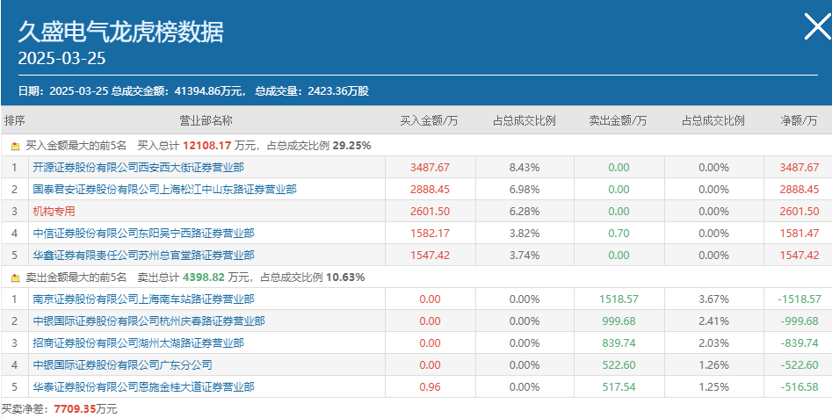This screenshot has height=418, width=832.
Task: Close the 龙虎榜数据 dialog with the X
Action: [x=818, y=26]
